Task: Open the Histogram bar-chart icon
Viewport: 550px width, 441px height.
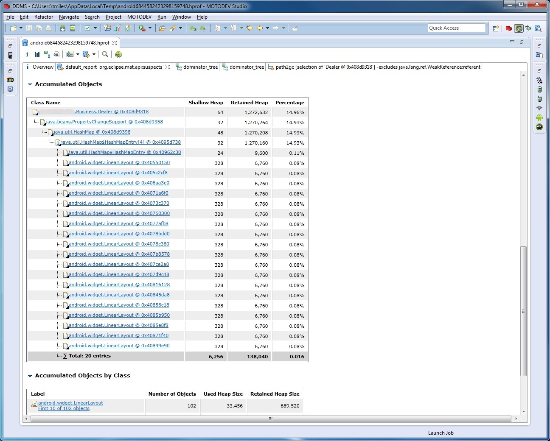Action: (37, 54)
